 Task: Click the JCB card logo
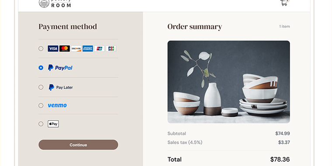coord(111,48)
